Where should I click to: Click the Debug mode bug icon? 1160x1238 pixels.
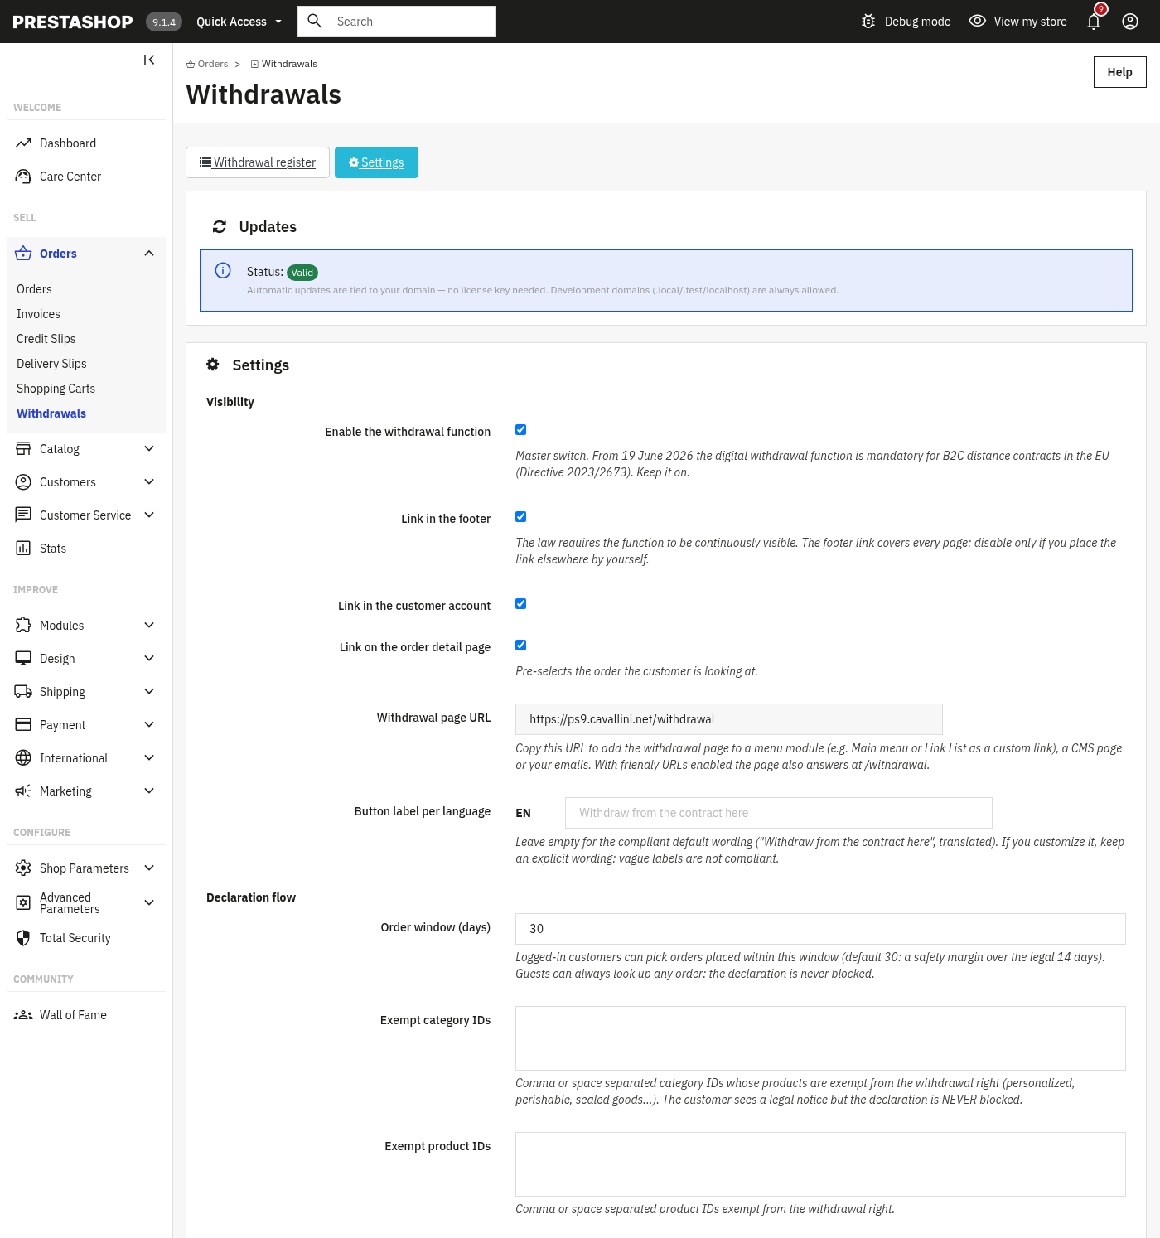click(x=868, y=22)
